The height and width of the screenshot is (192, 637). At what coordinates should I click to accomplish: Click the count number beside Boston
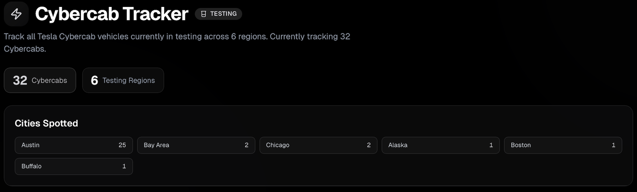(613, 145)
